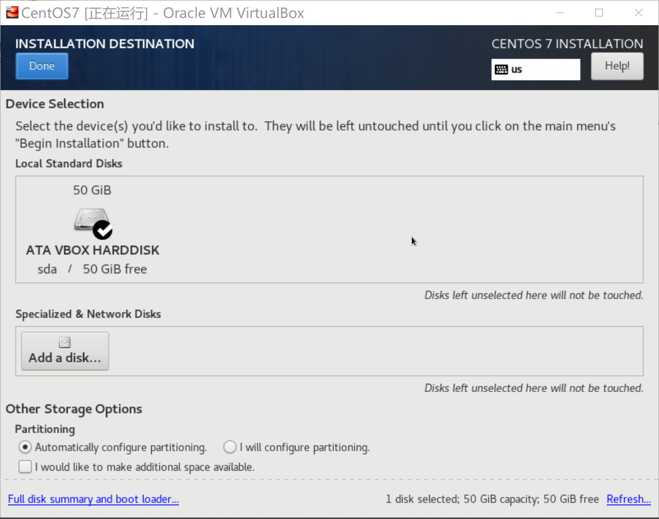Viewport: 659px width, 519px height.
Task: Click the Add a disk... button
Action: pos(65,351)
